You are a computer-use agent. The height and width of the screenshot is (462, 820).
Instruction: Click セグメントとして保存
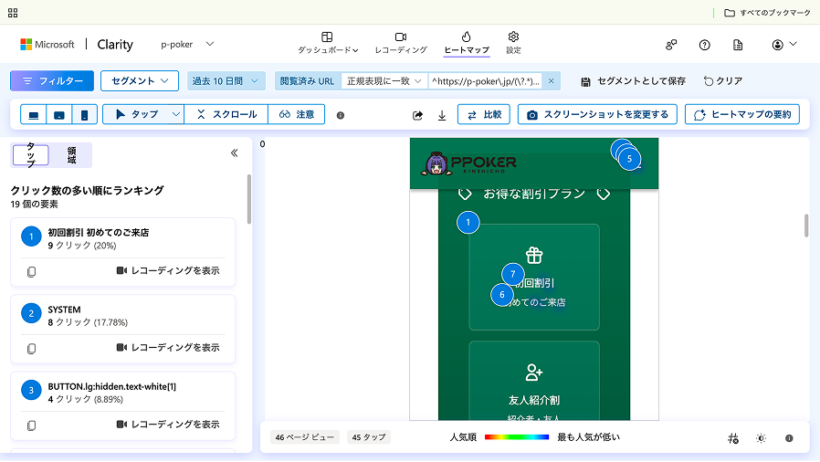tap(633, 81)
